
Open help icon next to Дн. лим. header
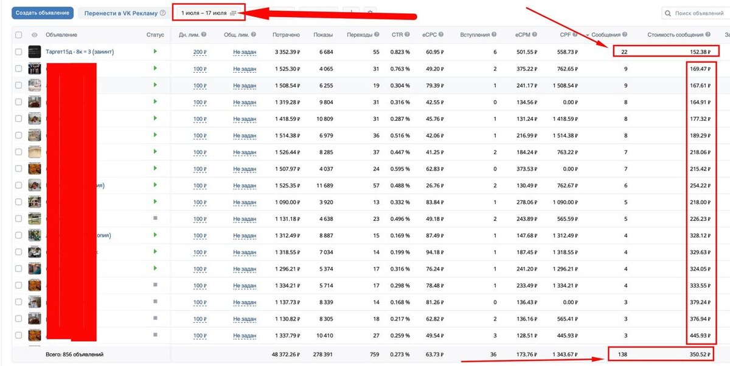pyautogui.click(x=204, y=35)
